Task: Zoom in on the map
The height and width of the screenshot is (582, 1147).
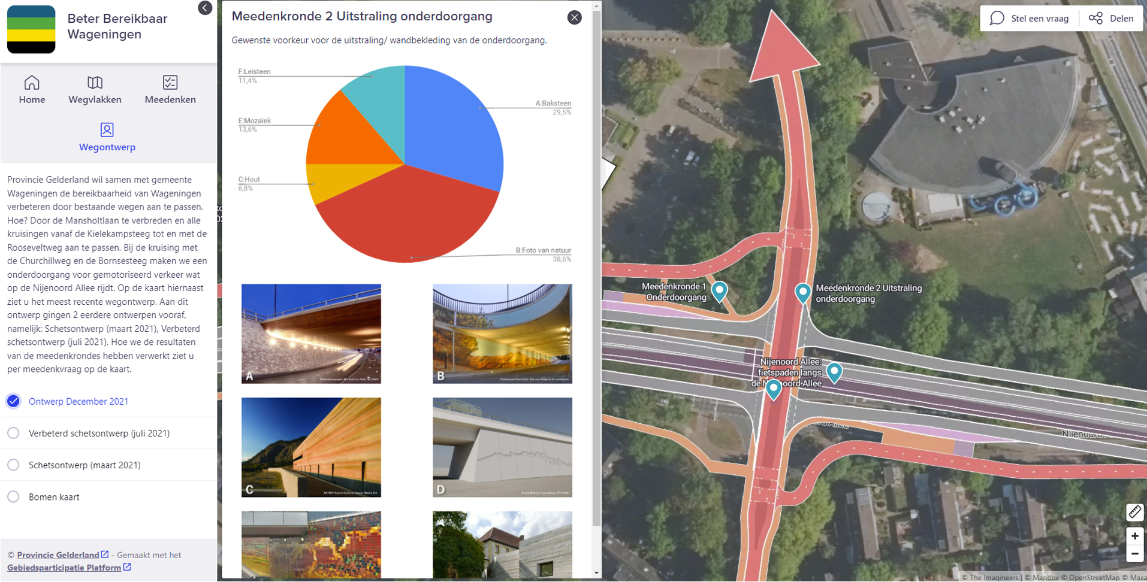Action: pos(1134,536)
